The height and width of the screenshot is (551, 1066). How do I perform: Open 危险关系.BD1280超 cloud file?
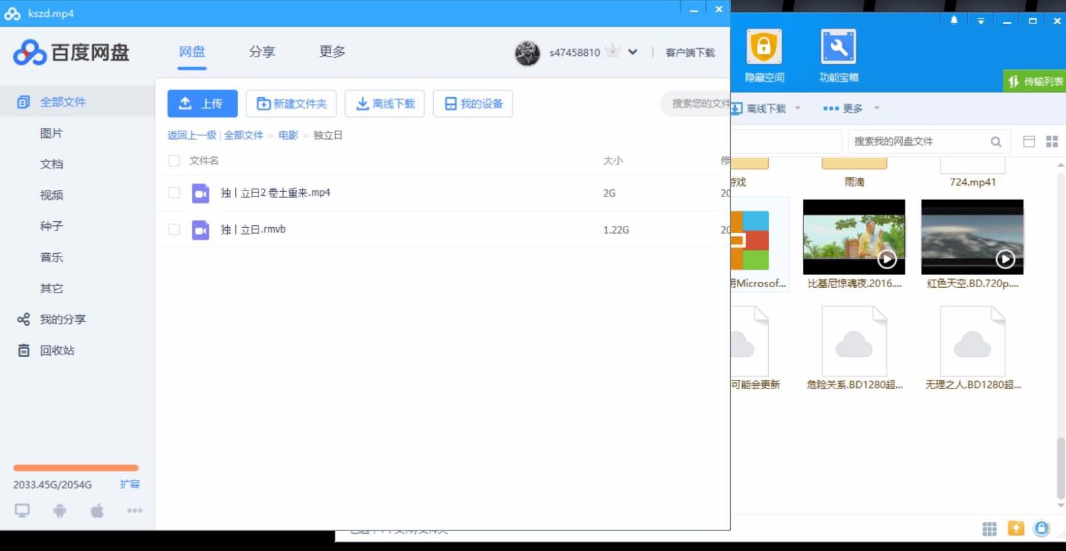854,348
